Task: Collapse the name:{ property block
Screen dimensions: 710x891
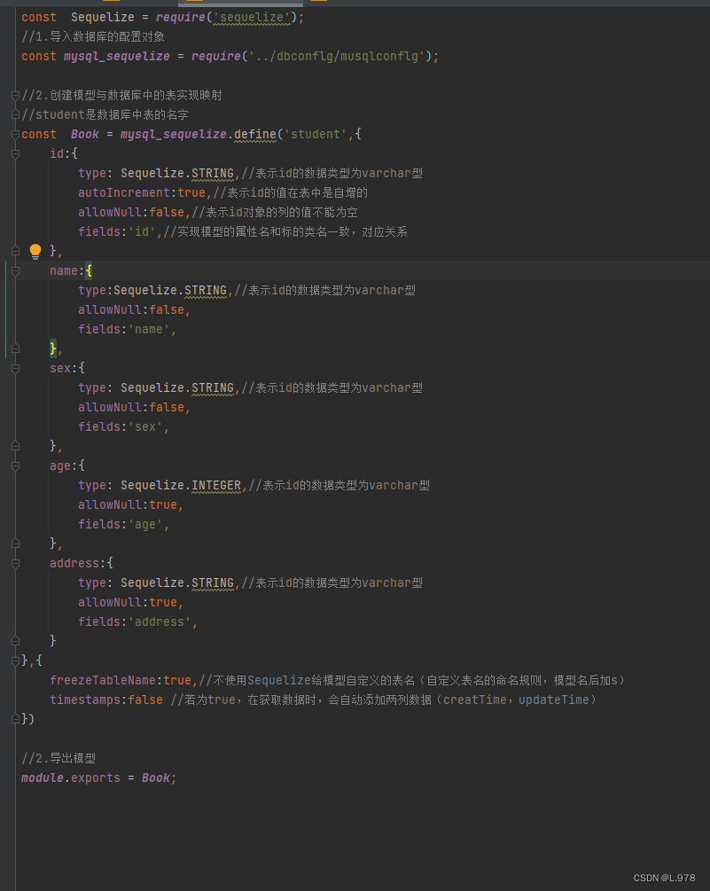Action: 15,271
